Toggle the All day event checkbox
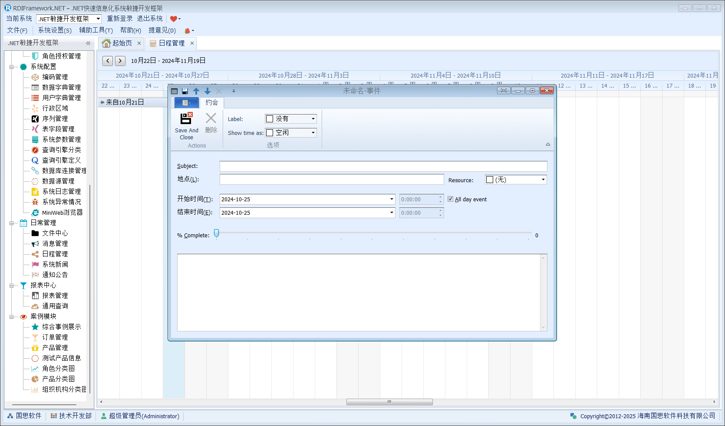This screenshot has width=725, height=426. tap(451, 199)
